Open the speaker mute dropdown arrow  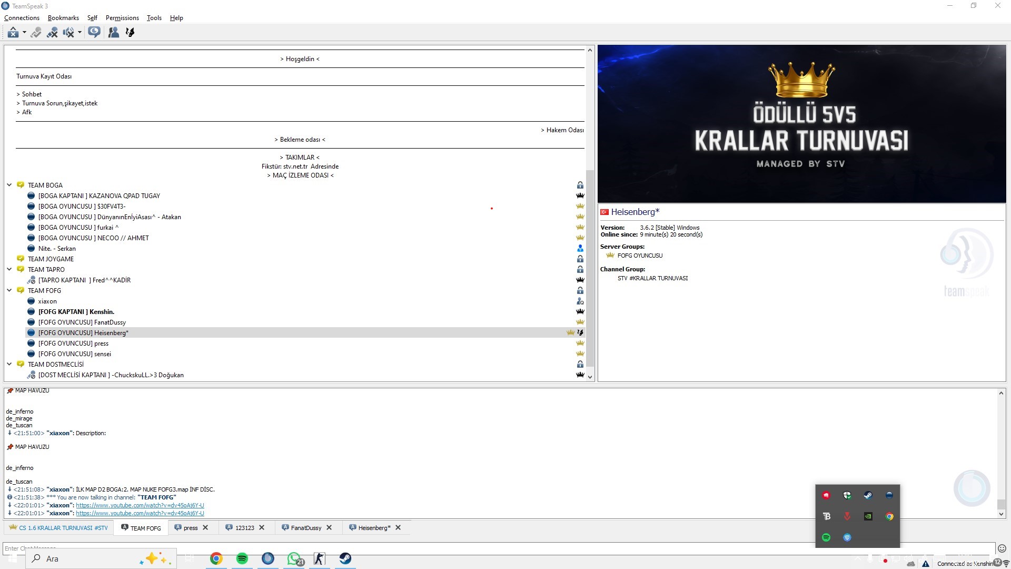(80, 33)
